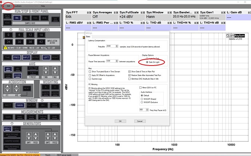Click the RUN button in front panel
Image resolution: width=251 pixels, height=156 pixels.
[7, 16]
